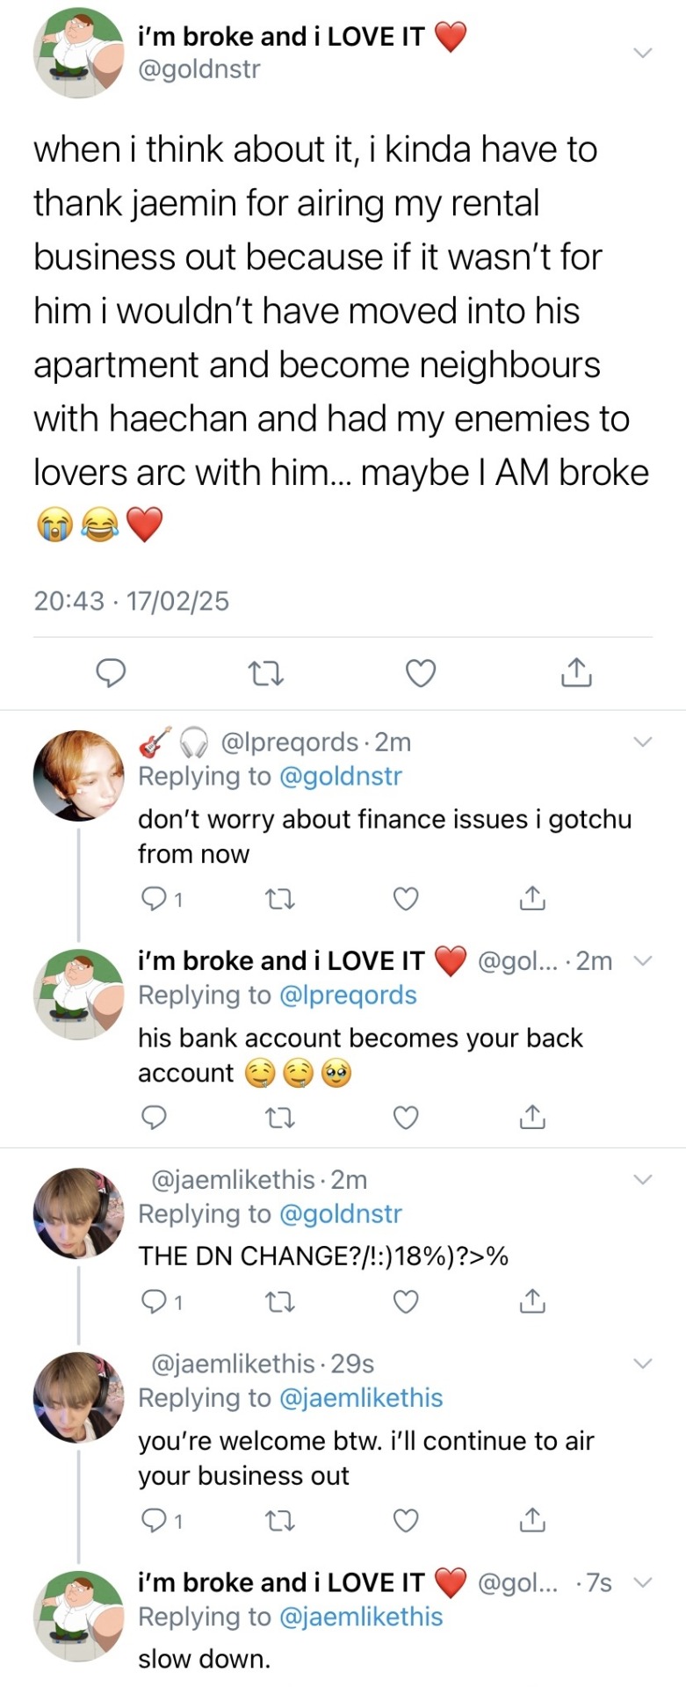Like the main tweet with heart icon
This screenshot has width=686, height=1687.
(421, 673)
